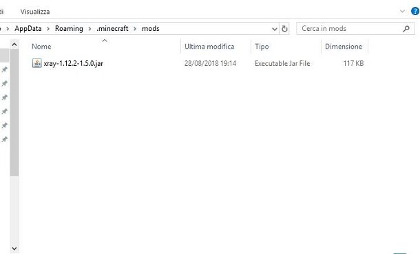This screenshot has width=420, height=254.
Task: Expand the chevron after .minecraft breadcrumb
Action: (x=135, y=29)
